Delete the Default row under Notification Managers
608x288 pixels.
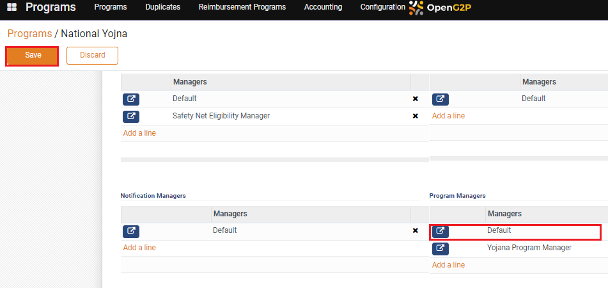click(x=415, y=231)
